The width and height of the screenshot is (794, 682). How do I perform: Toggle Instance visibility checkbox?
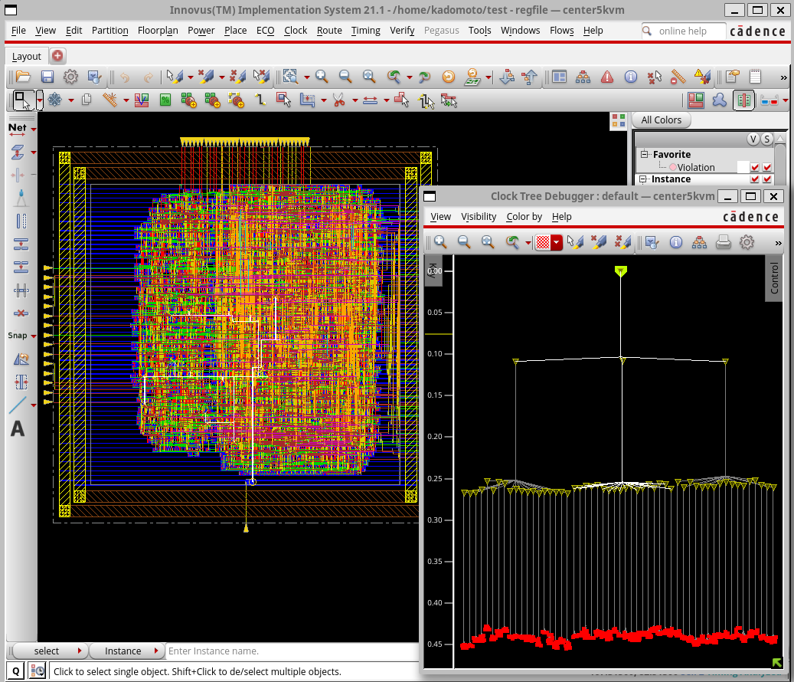(x=754, y=179)
